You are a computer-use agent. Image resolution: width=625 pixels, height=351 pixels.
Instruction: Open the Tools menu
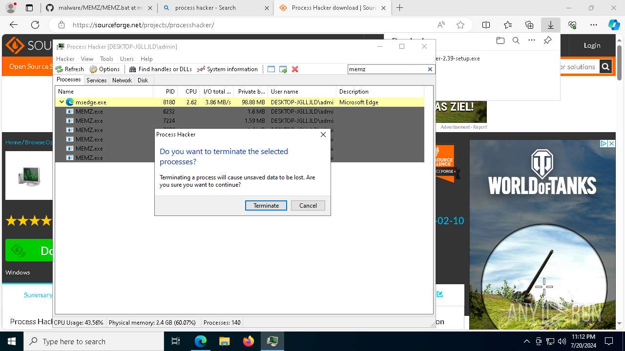pos(106,58)
